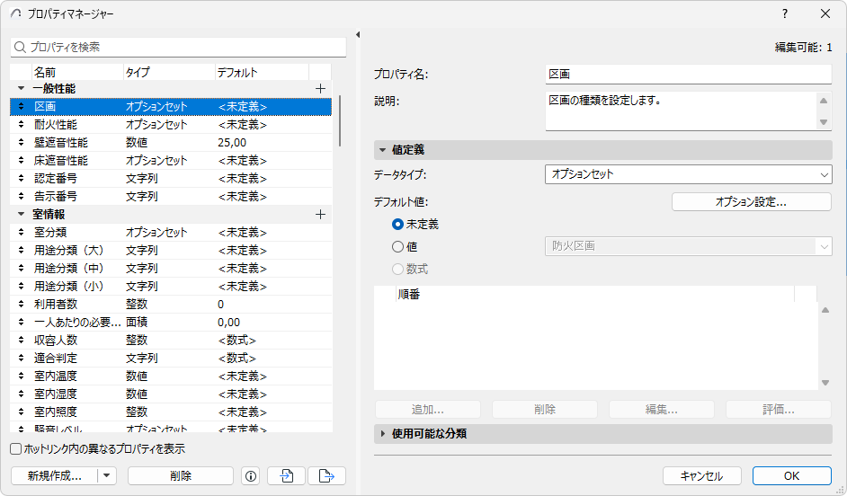This screenshot has width=847, height=496.
Task: Click the reorder handle of 耐火性能 row
Action: click(x=21, y=124)
